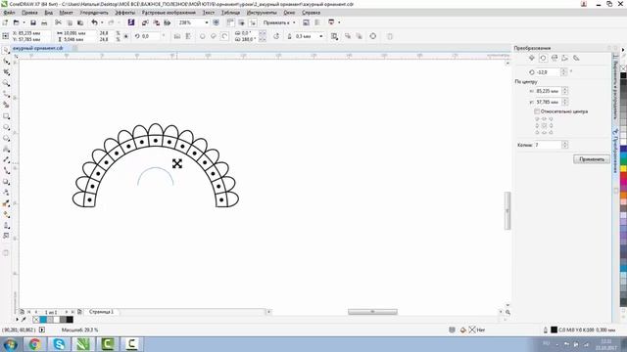Select the Pick tool in the toolbox
Image resolution: width=627 pixels, height=352 pixels.
[x=6, y=50]
